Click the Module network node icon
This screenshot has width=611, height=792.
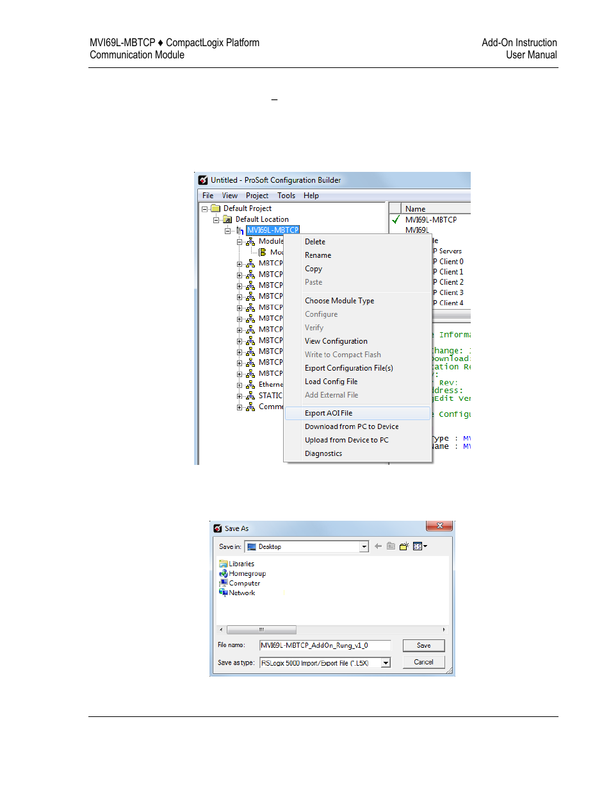[250, 242]
